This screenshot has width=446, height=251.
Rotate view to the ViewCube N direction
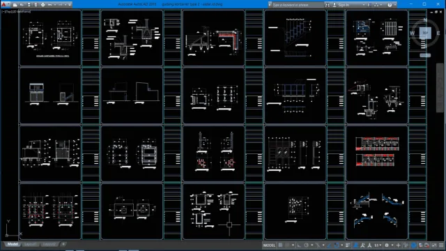point(425,20)
